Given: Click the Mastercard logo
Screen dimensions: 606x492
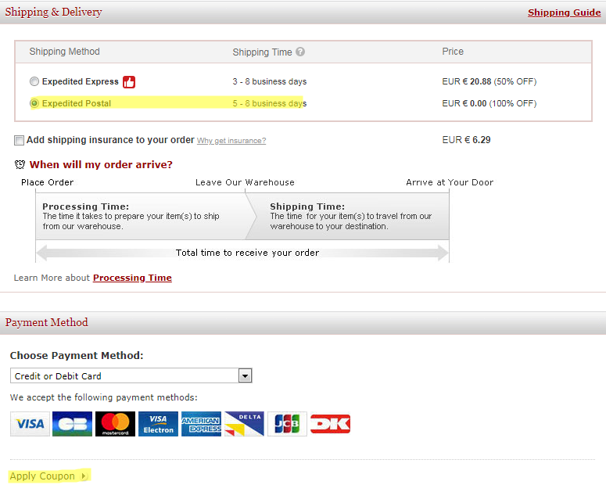Looking at the screenshot, I should coord(115,424).
